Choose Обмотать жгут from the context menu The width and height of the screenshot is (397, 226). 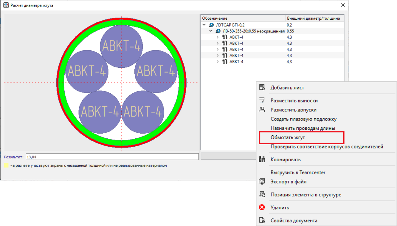coord(288,137)
